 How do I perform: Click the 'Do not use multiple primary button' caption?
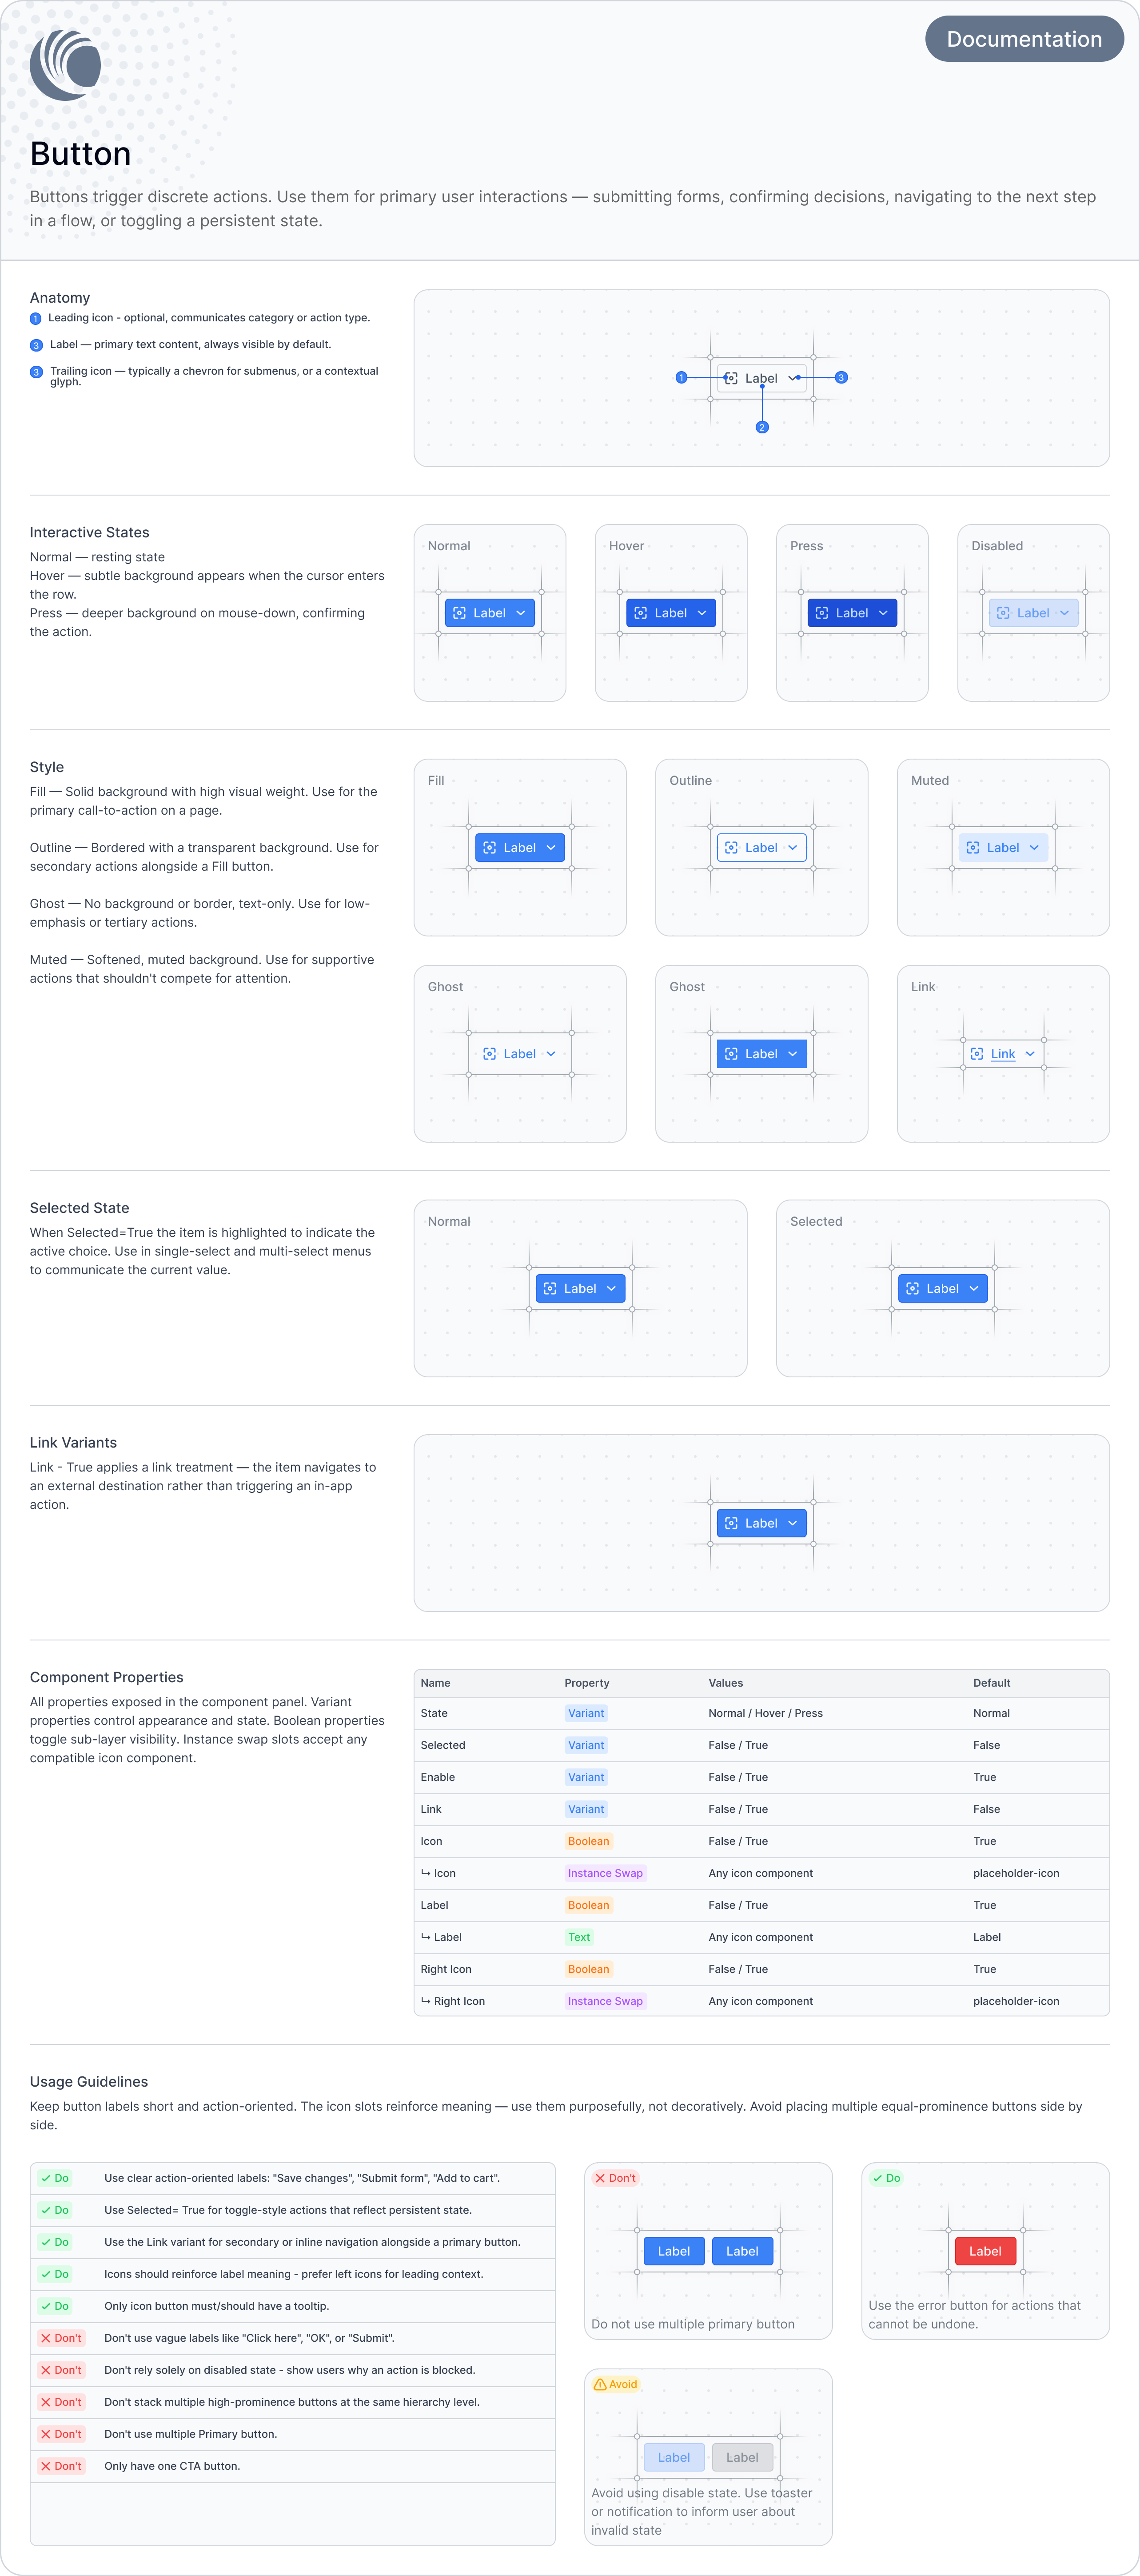click(693, 2324)
